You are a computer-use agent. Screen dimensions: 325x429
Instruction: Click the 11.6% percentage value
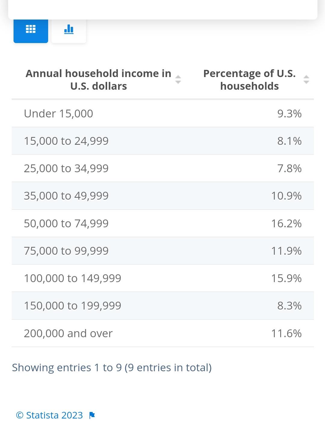(x=286, y=333)
